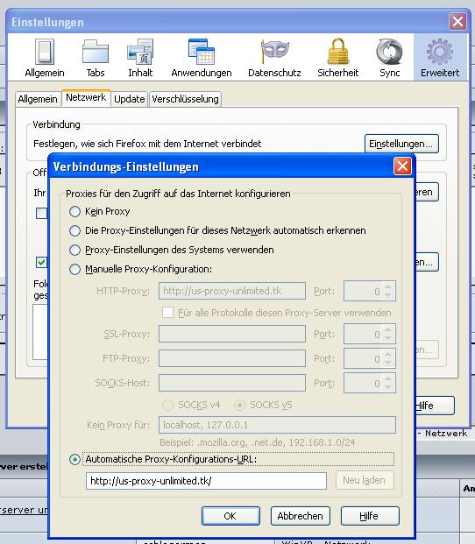
Task: Open the Allgemein preferences icon
Action: (45, 58)
